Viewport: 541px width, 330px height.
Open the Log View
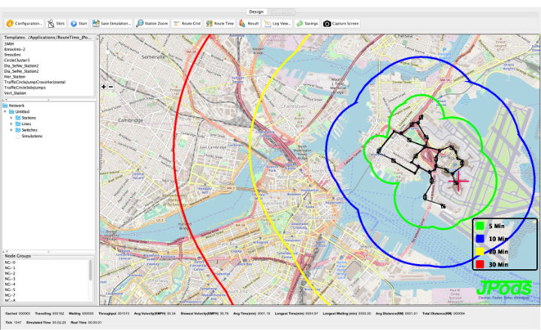click(x=277, y=23)
